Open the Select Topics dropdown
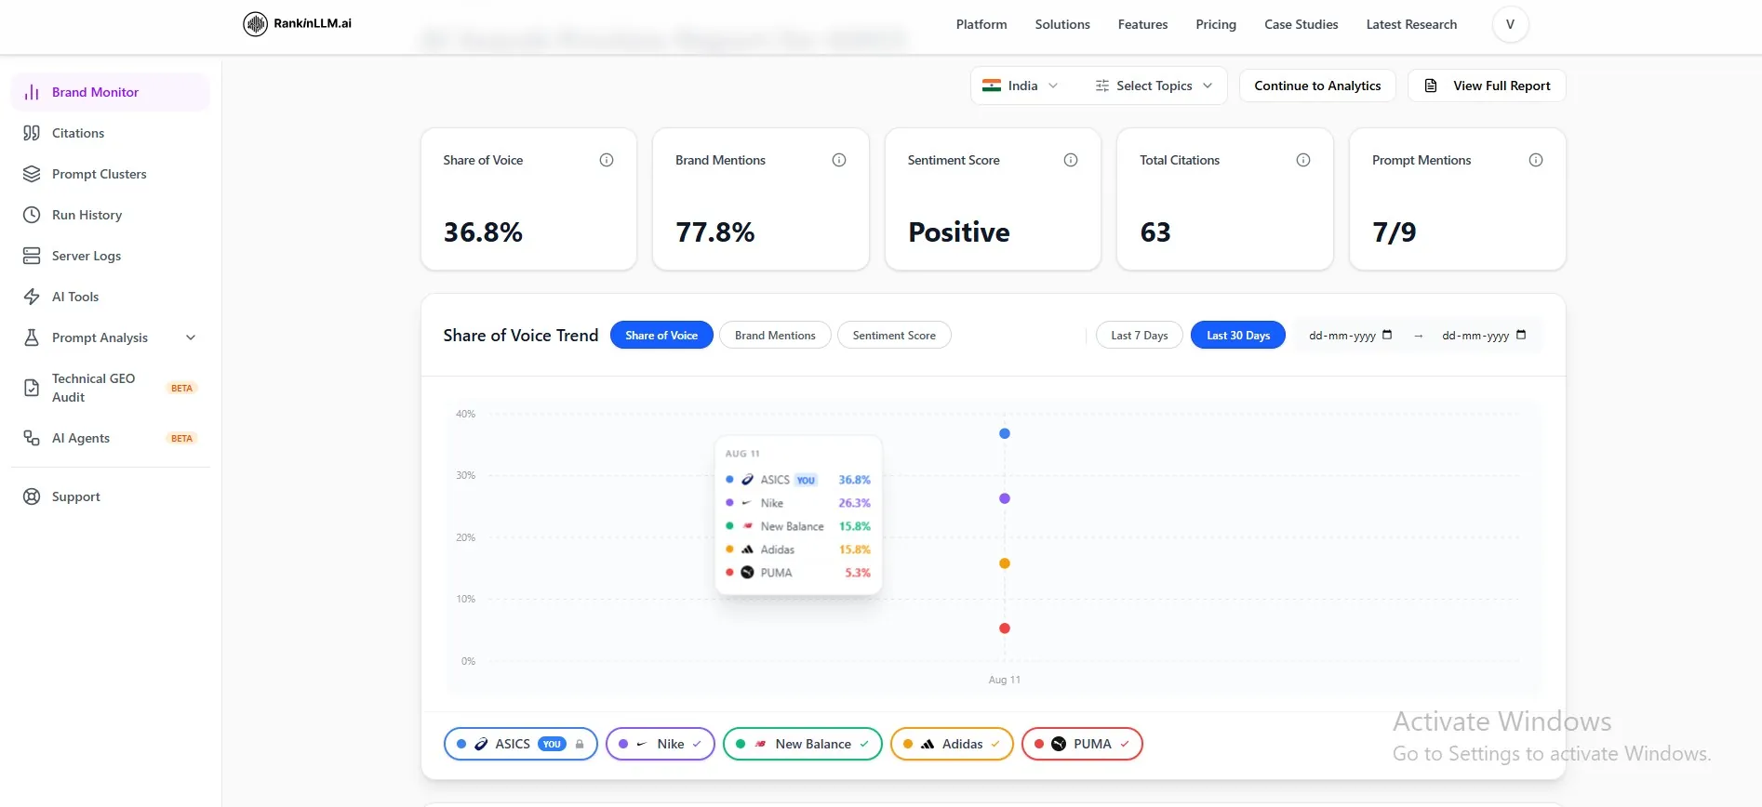 pos(1154,86)
